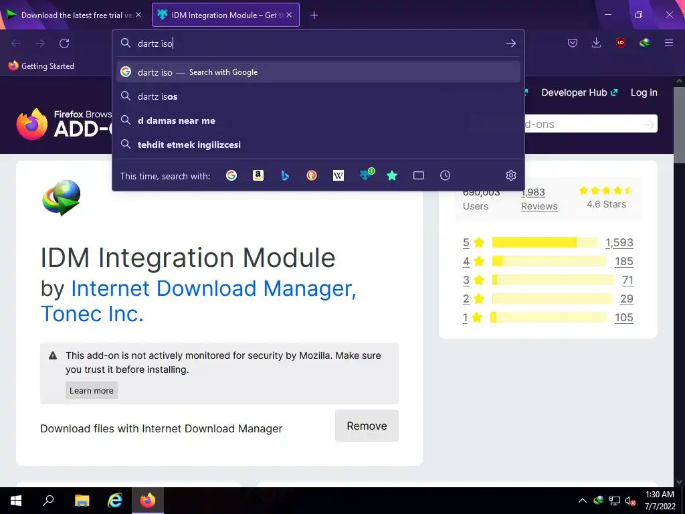The height and width of the screenshot is (514, 685).
Task: Close the IDM Integration Module tab
Action: [289, 15]
